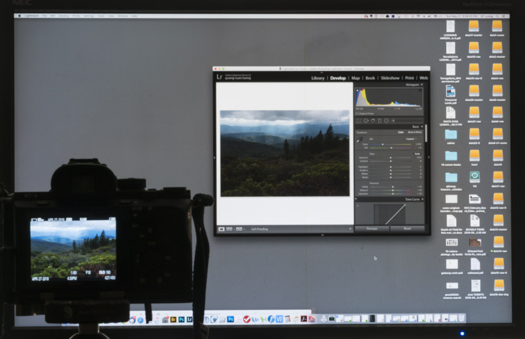Image resolution: width=525 pixels, height=339 pixels.
Task: Click the Clarity slider handle
Action: click(393, 187)
